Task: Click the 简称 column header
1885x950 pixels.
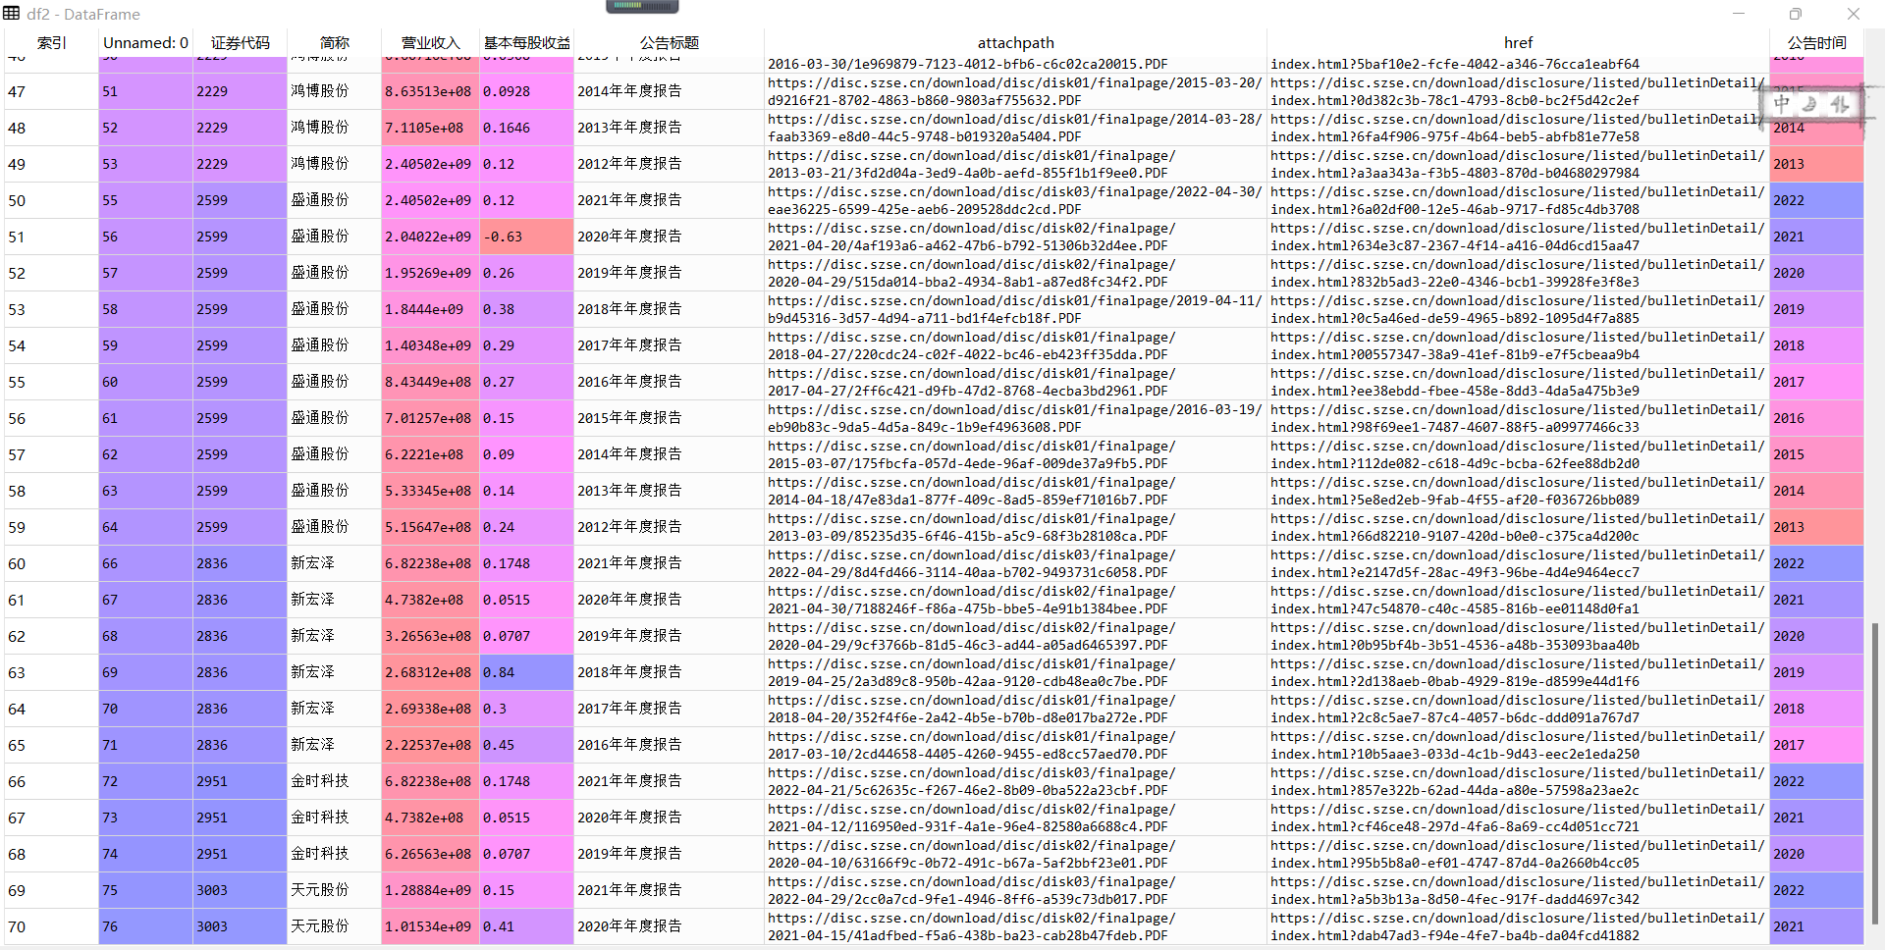Action: [334, 42]
